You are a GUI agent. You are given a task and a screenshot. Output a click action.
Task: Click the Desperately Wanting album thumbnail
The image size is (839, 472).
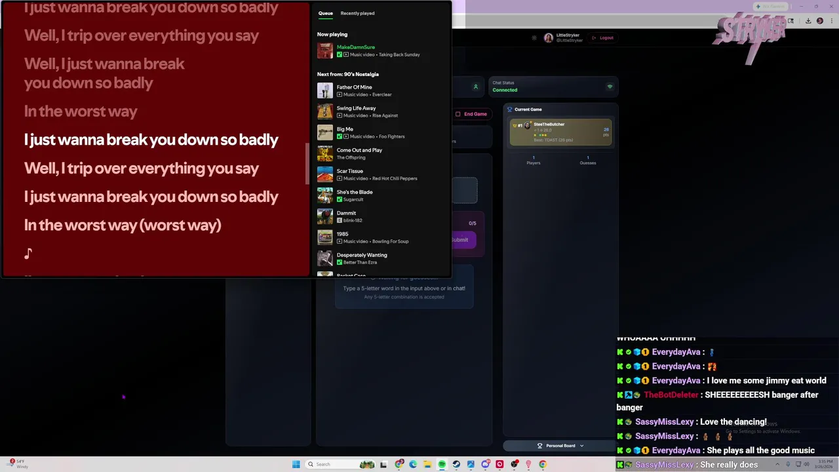click(325, 258)
